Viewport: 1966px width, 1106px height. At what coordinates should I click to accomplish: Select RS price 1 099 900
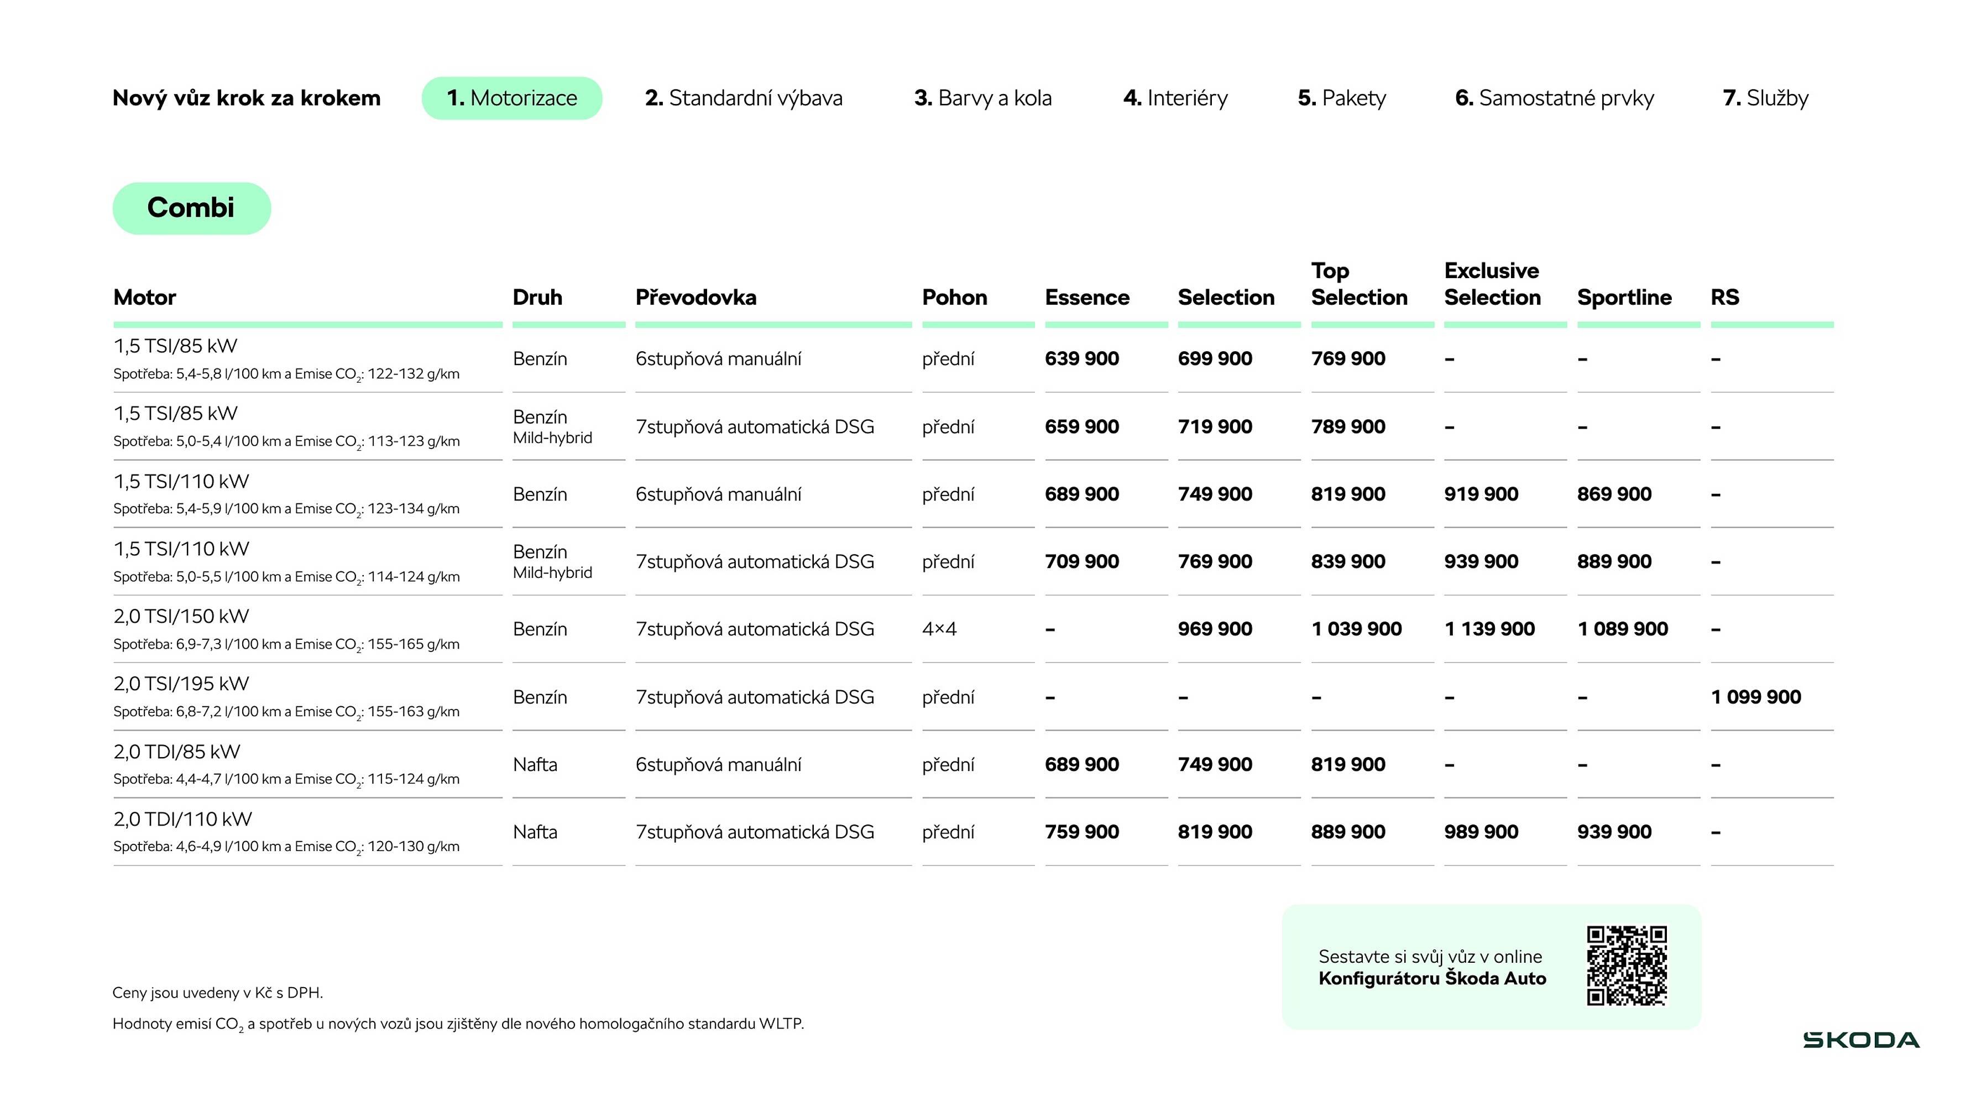tap(1755, 697)
